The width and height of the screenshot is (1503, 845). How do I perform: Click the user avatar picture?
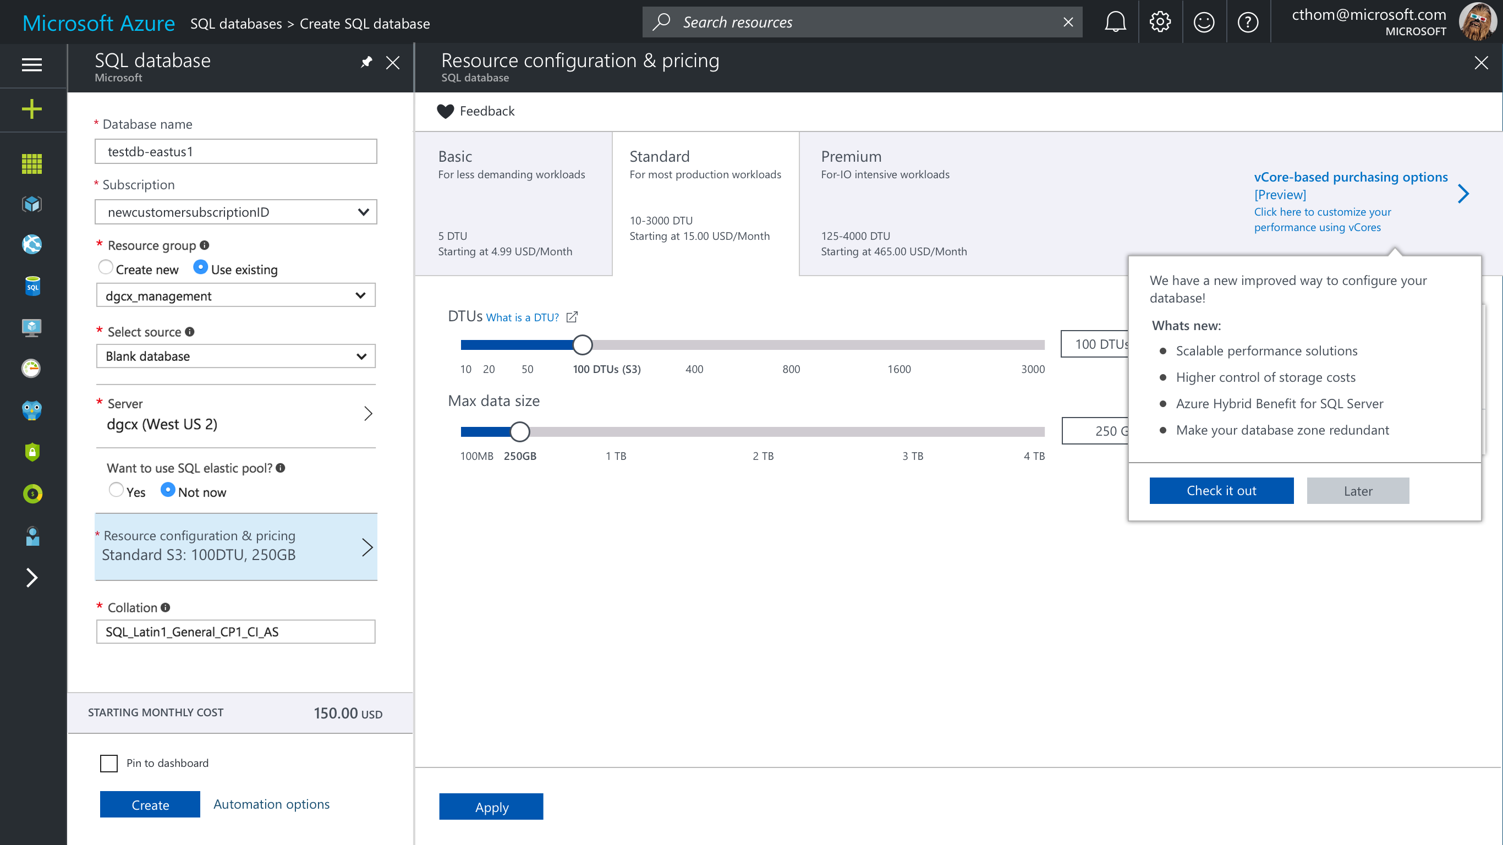click(x=1478, y=22)
